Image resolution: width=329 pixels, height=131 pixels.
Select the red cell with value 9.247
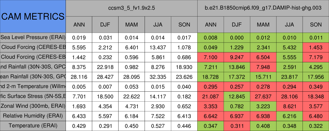pyautogui.click(x=237, y=57)
